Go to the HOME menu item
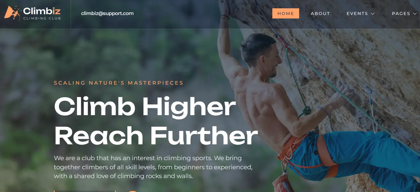Viewport: 420px width, 192px height. [286, 13]
